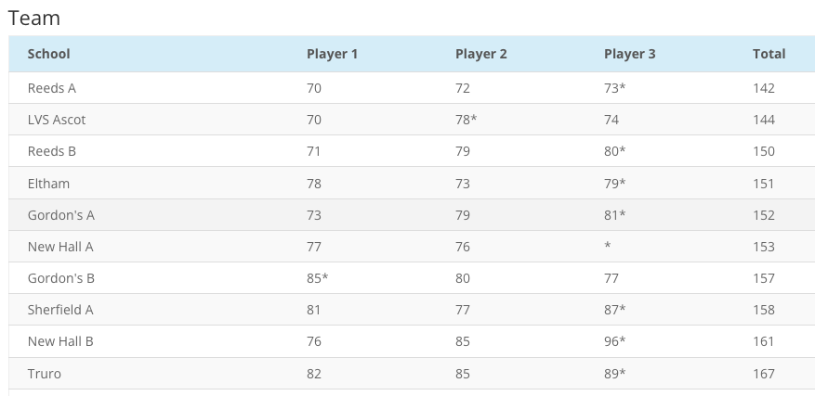Click the School column header

[x=49, y=54]
